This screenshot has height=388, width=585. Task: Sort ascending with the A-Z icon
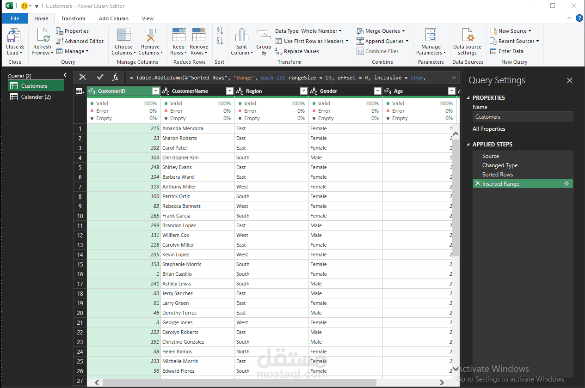click(220, 31)
